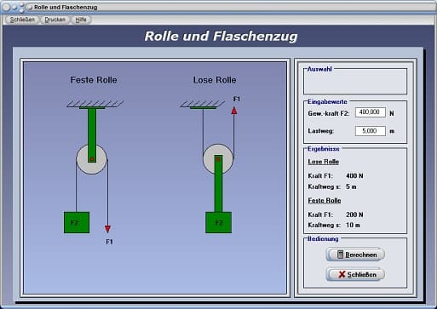Click the underlined 'Feste Rolle' results heading
The height and width of the screenshot is (309, 437).
[x=325, y=201]
